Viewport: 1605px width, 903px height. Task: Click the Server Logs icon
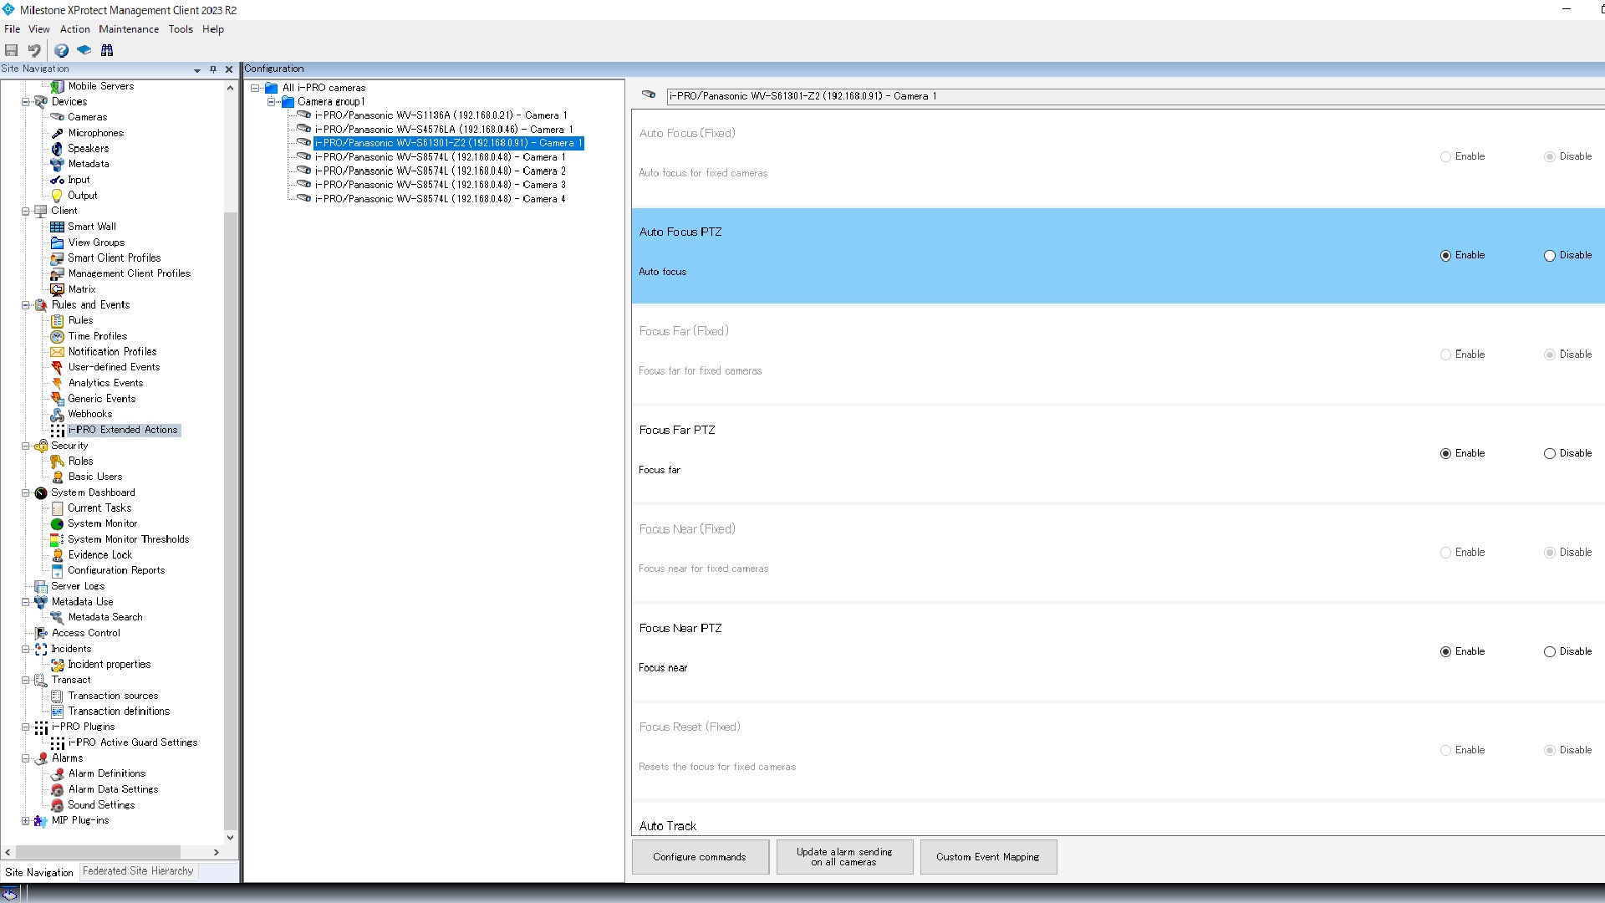[40, 586]
